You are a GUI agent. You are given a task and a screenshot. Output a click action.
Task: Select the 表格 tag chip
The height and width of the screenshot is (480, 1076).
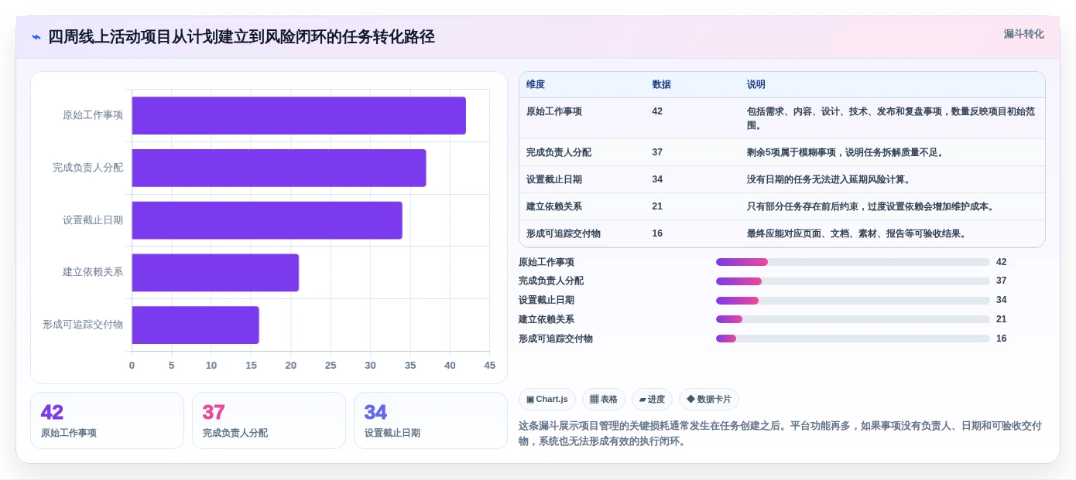(x=604, y=399)
